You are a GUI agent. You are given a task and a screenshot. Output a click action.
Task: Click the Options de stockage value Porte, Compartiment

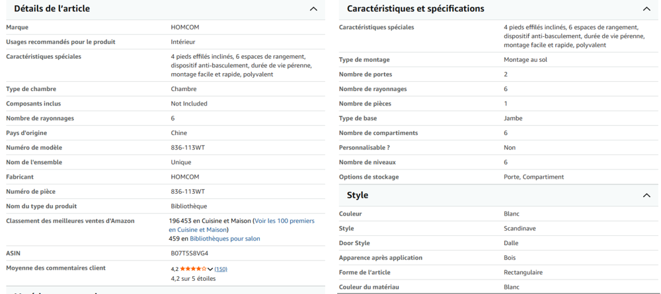point(533,177)
